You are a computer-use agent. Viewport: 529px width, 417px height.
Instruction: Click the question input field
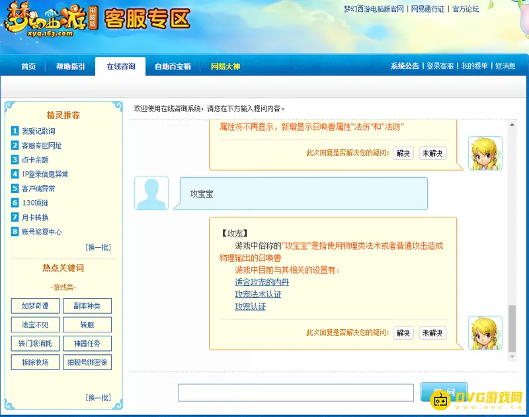pos(296,393)
